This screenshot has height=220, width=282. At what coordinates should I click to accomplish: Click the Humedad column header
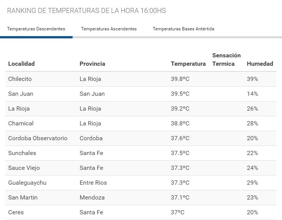260,64
